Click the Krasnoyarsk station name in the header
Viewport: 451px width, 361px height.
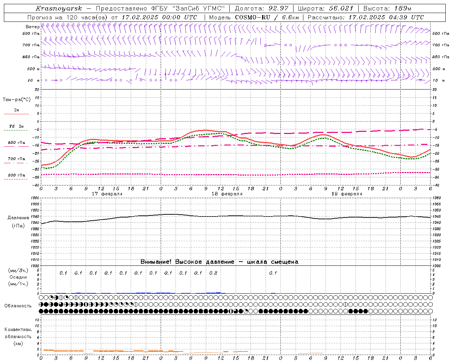(x=59, y=8)
